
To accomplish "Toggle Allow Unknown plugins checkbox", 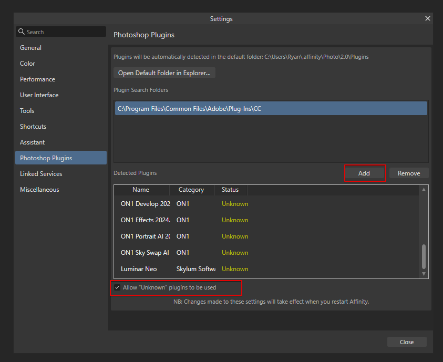I will tap(117, 287).
